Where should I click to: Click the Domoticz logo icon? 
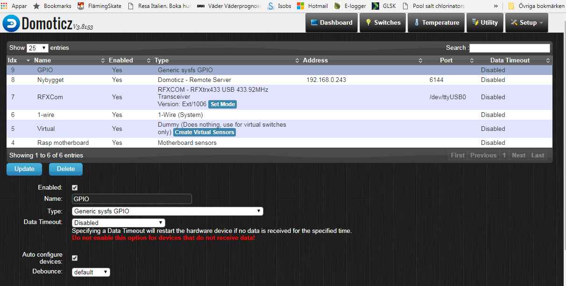point(11,24)
